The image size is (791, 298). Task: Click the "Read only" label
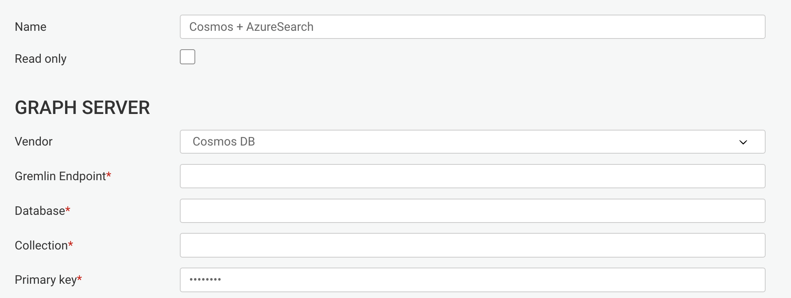40,59
